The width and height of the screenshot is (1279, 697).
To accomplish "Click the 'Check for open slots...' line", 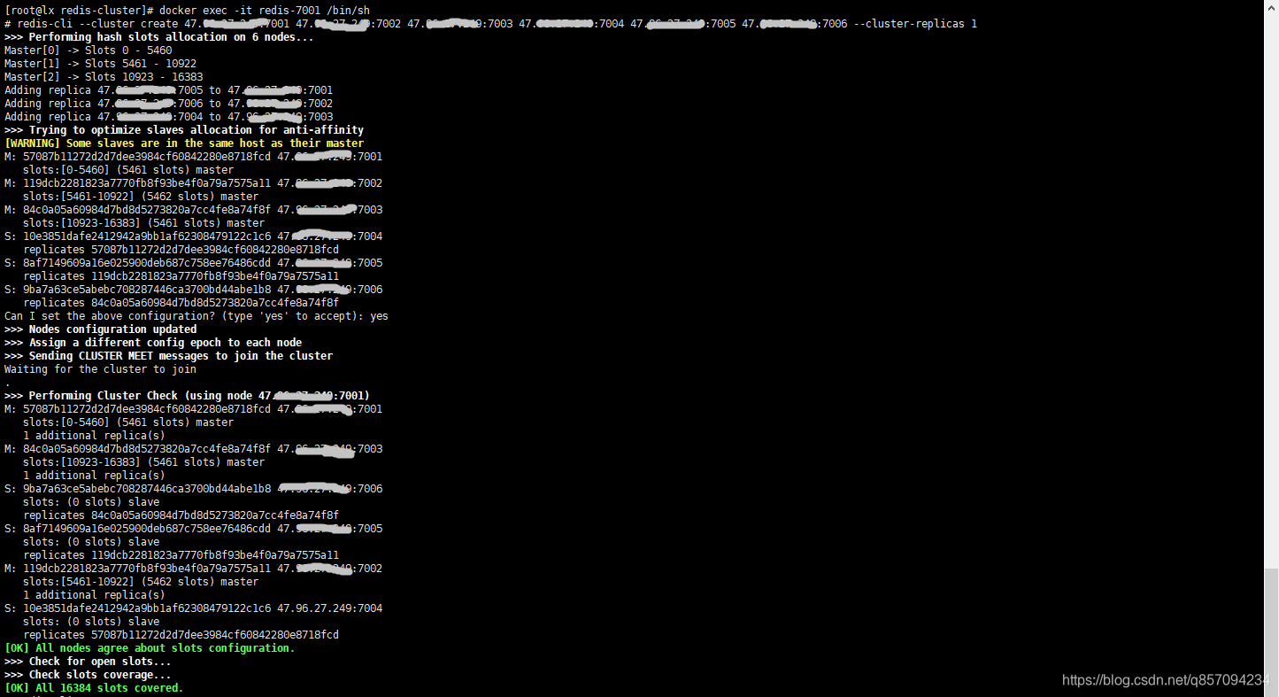I will [89, 661].
